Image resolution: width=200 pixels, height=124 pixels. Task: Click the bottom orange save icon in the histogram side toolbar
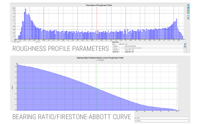[x=188, y=18]
